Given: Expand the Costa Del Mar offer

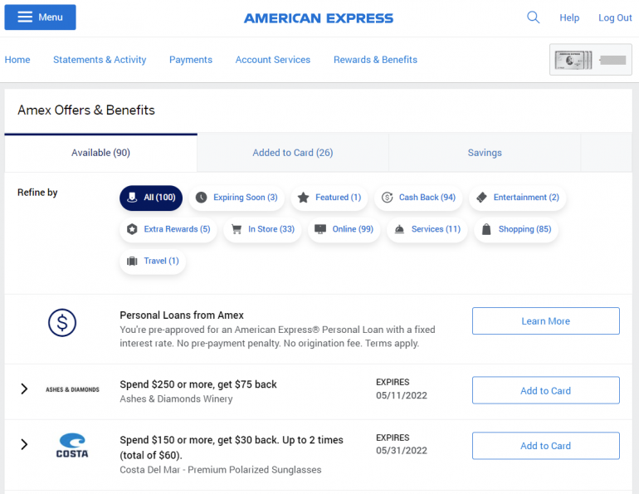Looking at the screenshot, I should [24, 444].
